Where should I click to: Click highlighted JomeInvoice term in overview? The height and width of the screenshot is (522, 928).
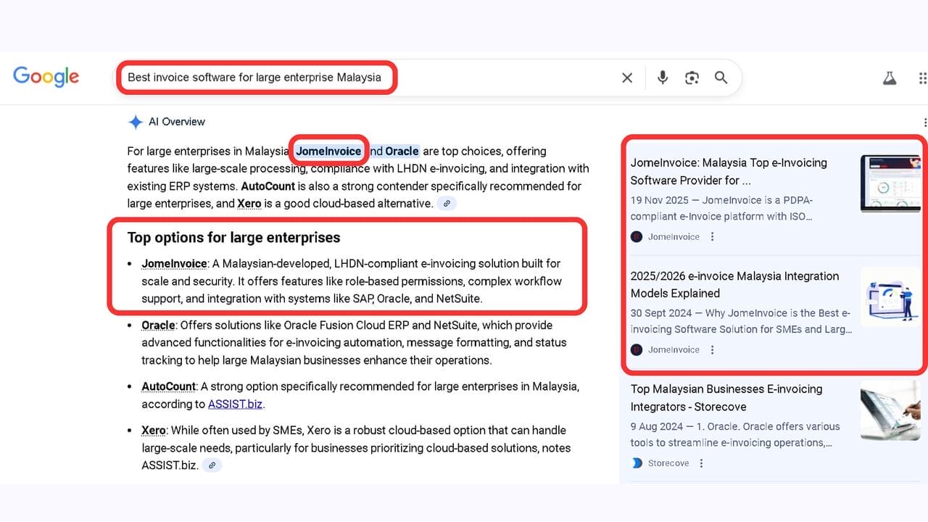(x=328, y=151)
